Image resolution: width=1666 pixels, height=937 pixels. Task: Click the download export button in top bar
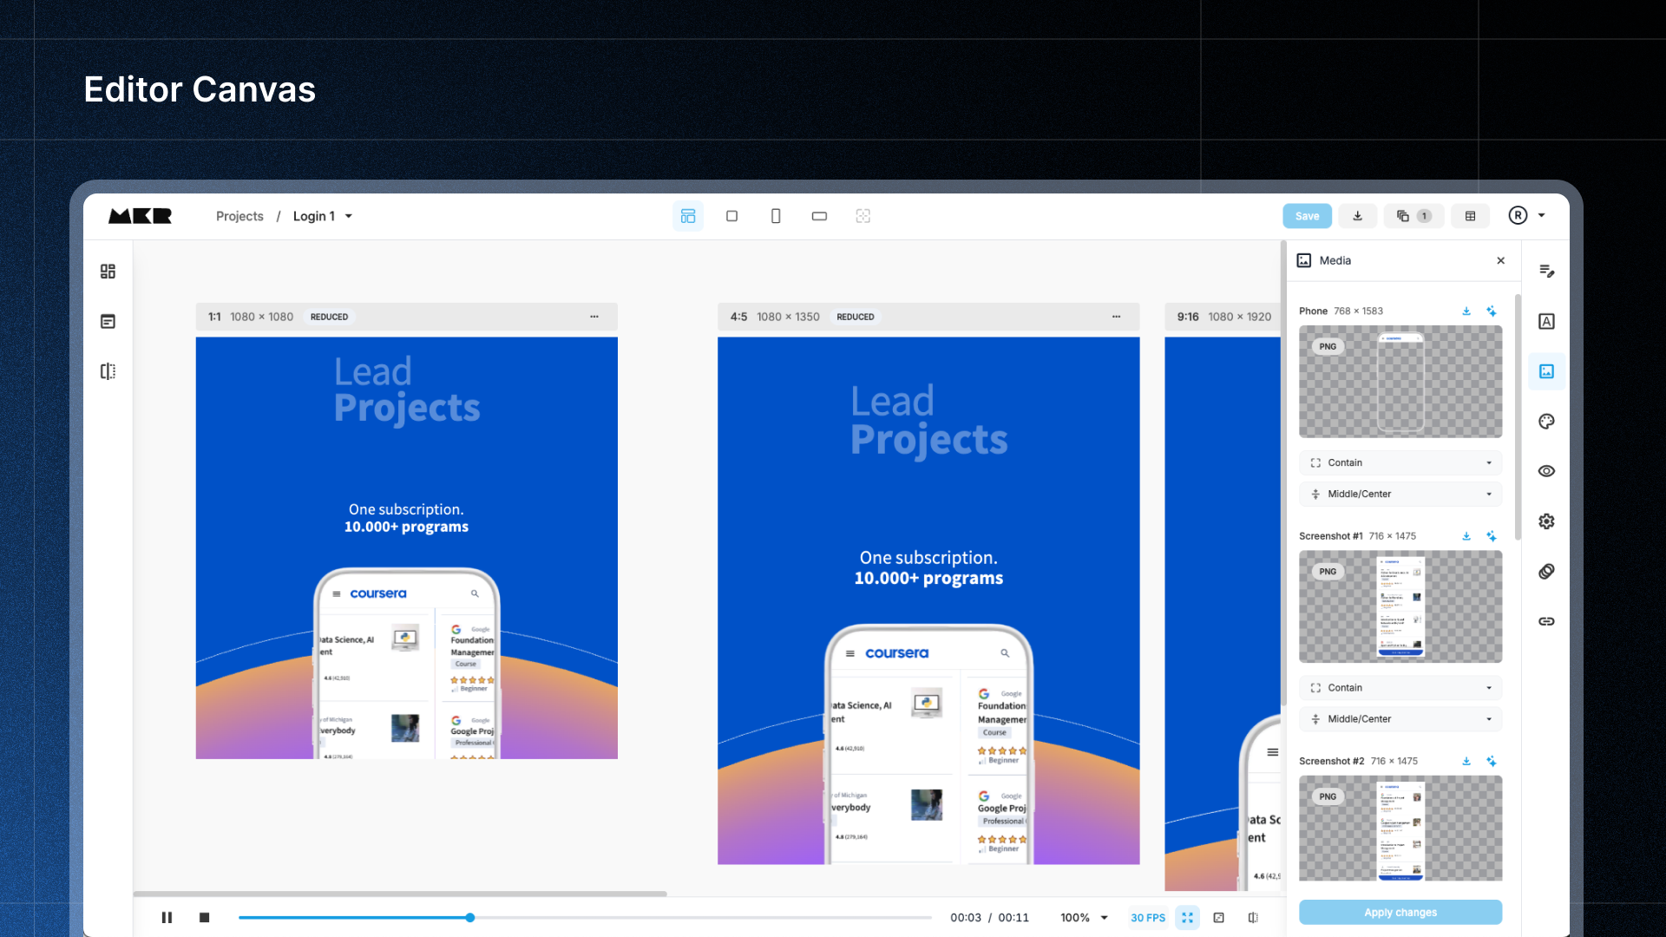(x=1357, y=216)
